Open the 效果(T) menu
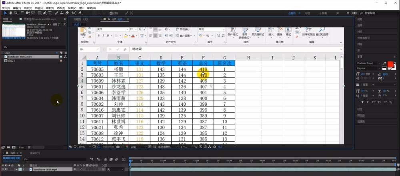Screen dimensions: 400x176 (x=50, y=8)
